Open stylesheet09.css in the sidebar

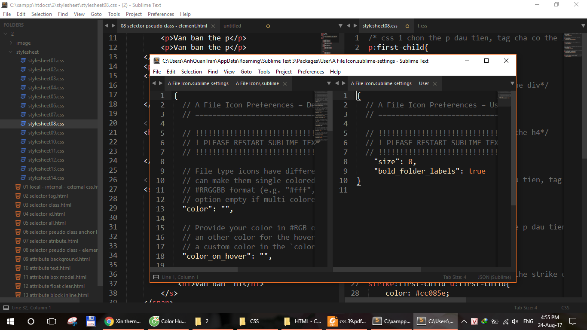pyautogui.click(x=46, y=133)
